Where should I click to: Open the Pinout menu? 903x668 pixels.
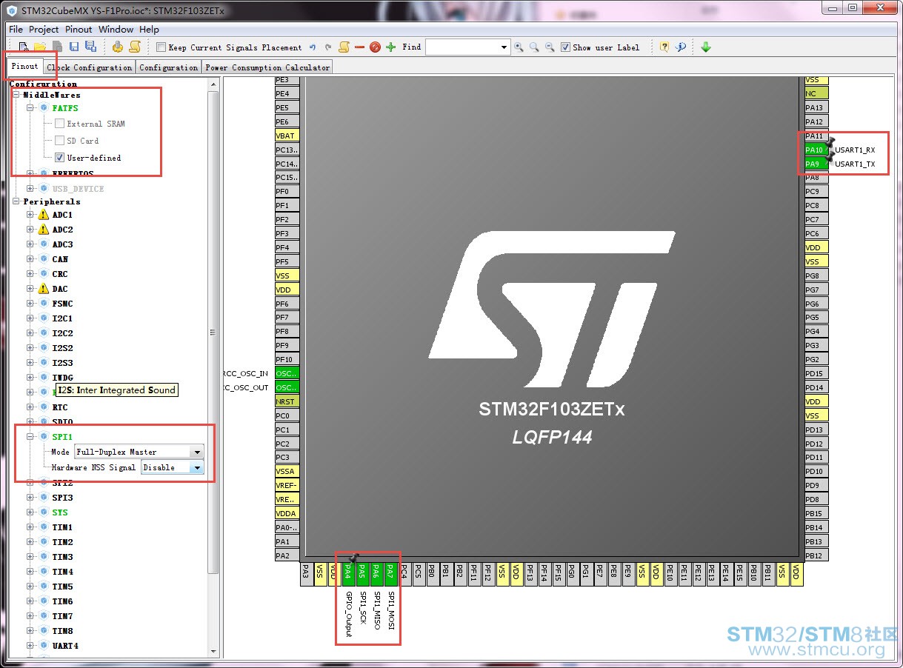79,30
